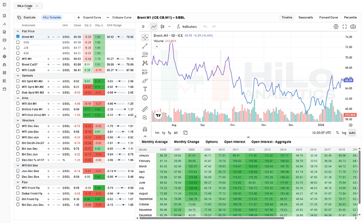Toggle the sidebar panel icon at top left

(5, 5)
